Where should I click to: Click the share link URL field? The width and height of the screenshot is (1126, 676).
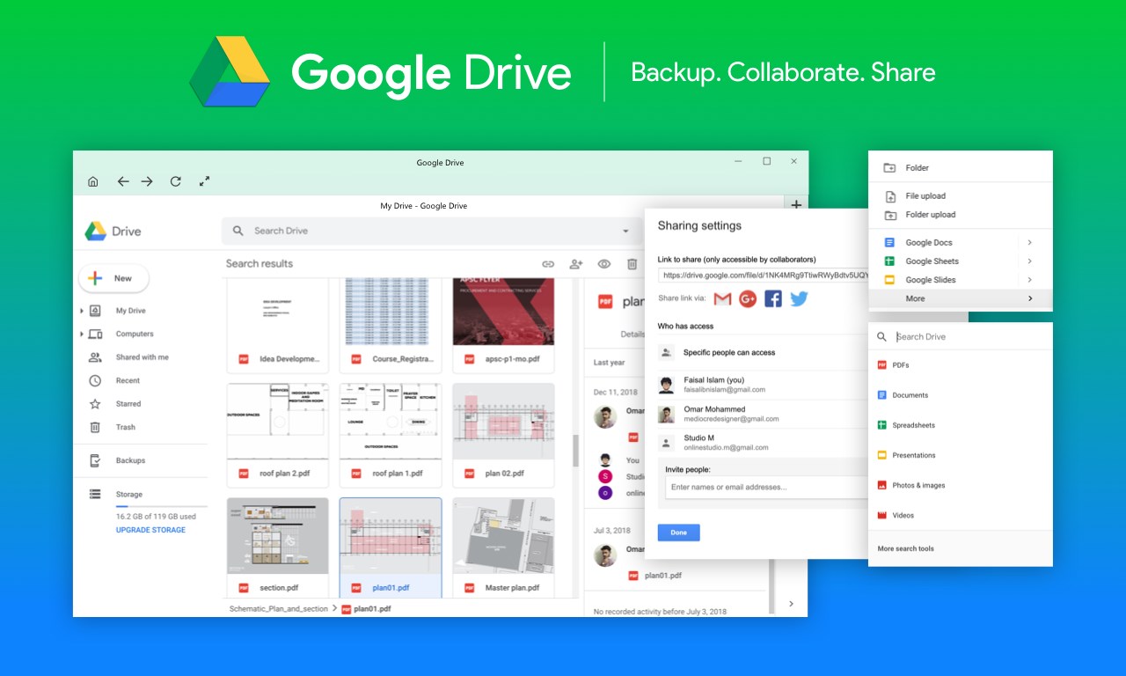(763, 276)
